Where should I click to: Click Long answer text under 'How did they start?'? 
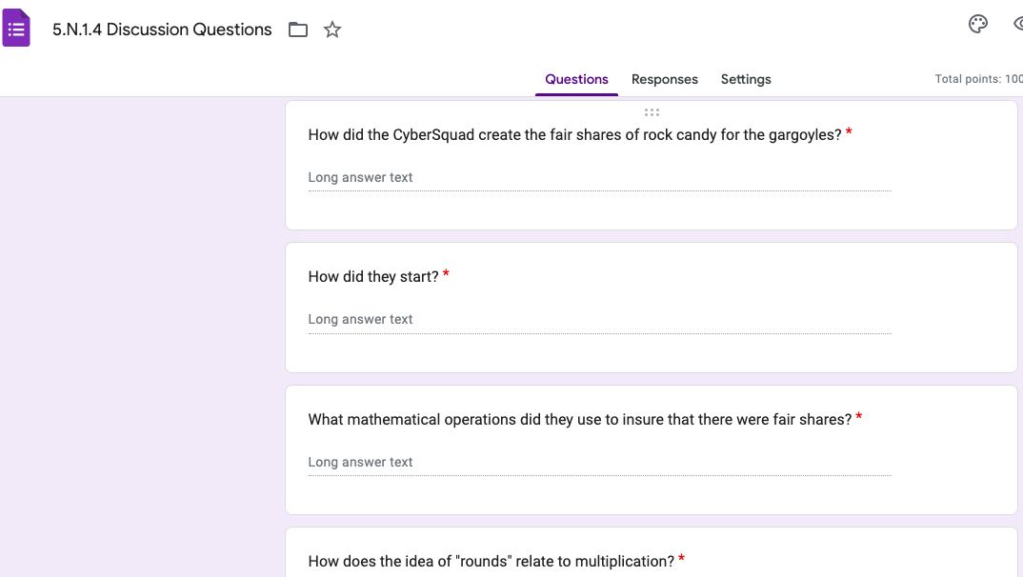point(361,319)
